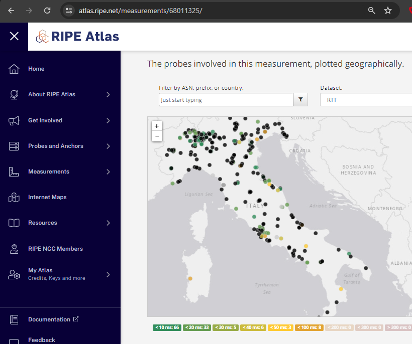Expand the About RIPE Atlas chevron
Image resolution: width=412 pixels, height=344 pixels.
click(x=108, y=94)
